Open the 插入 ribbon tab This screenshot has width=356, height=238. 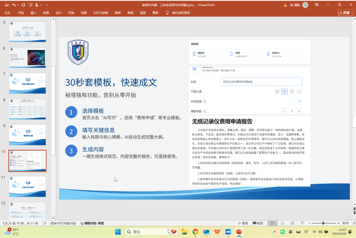[x=33, y=13]
